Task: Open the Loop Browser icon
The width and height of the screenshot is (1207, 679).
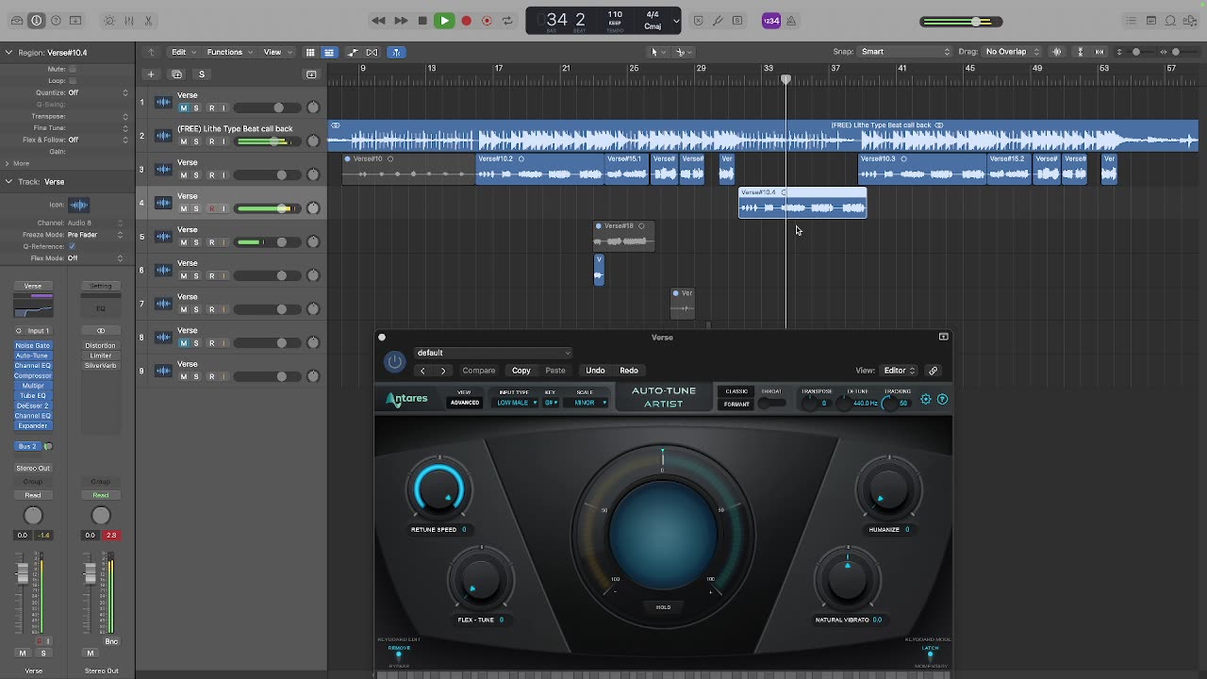Action: click(1171, 21)
